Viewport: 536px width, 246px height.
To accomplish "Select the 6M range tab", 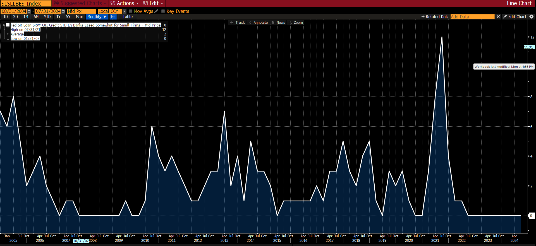I will [x=36, y=17].
